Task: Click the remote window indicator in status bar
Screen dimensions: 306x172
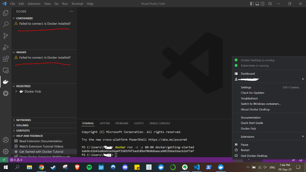Action: [4, 160]
